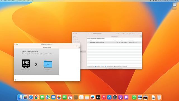Open the Aller menu

tap(24, 1)
